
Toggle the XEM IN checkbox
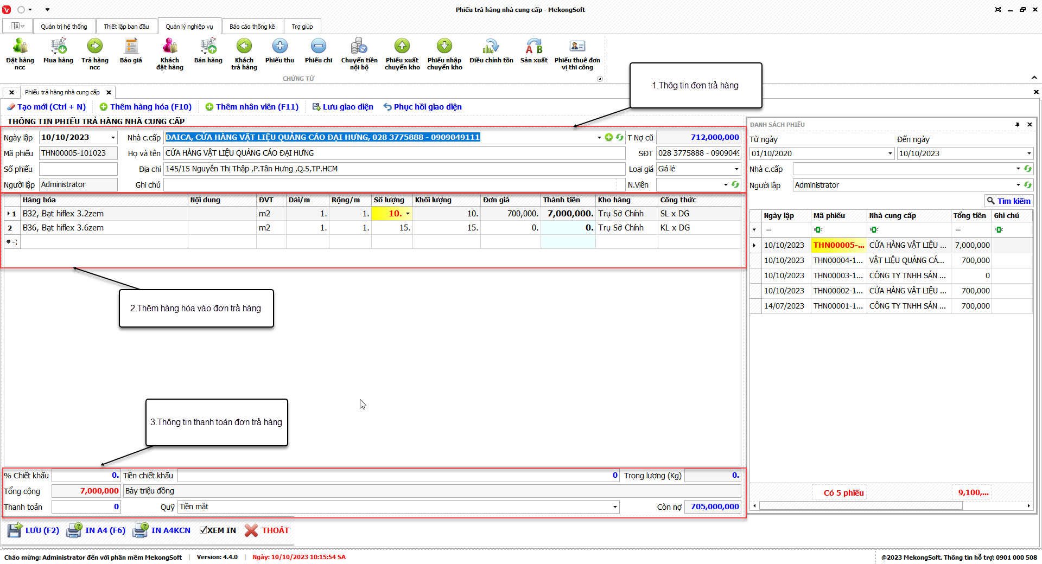(x=203, y=530)
